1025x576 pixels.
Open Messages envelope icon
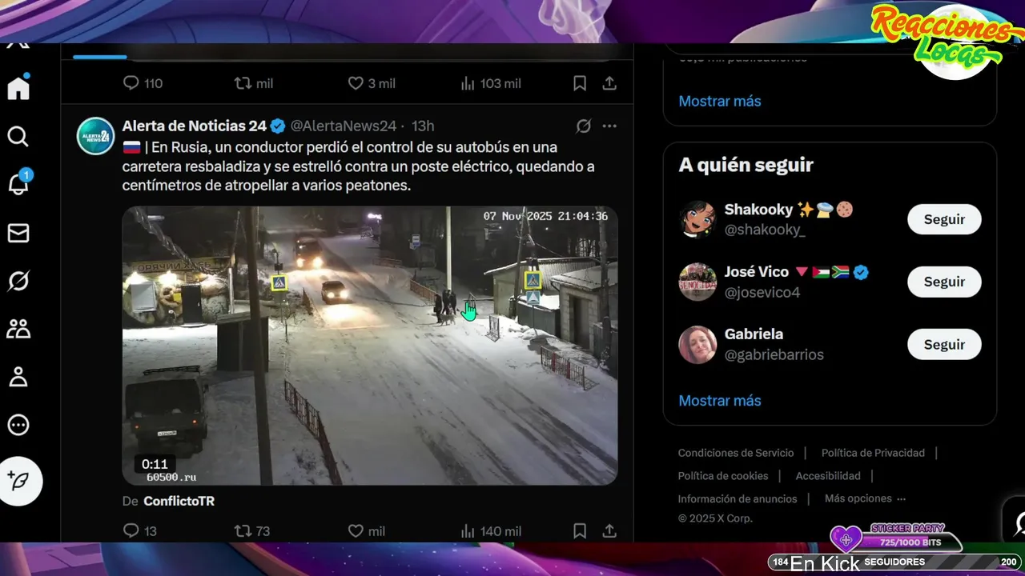(18, 233)
